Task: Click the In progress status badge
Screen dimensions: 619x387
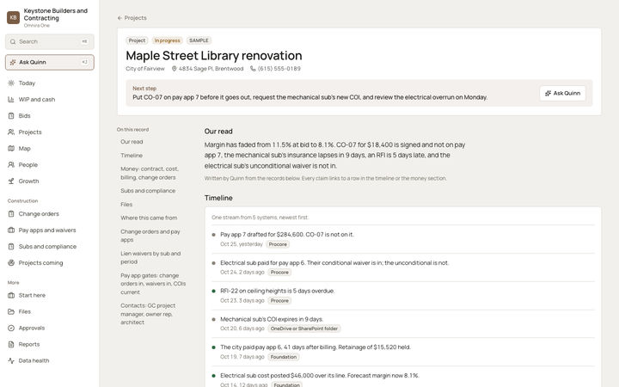Action: click(167, 40)
